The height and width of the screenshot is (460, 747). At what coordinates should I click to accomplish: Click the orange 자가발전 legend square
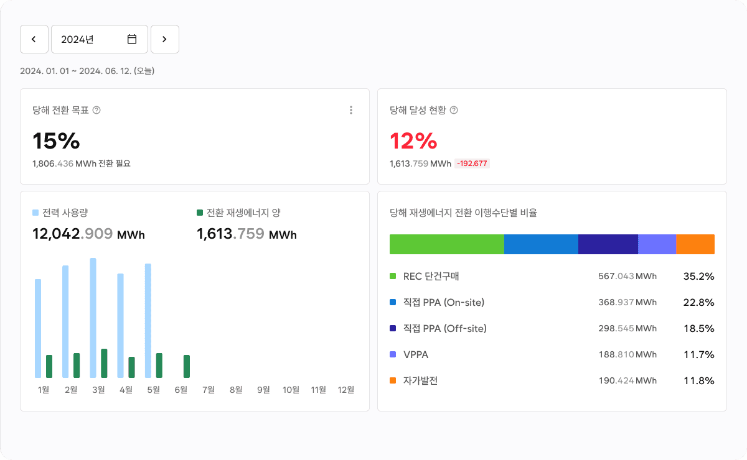tap(393, 380)
